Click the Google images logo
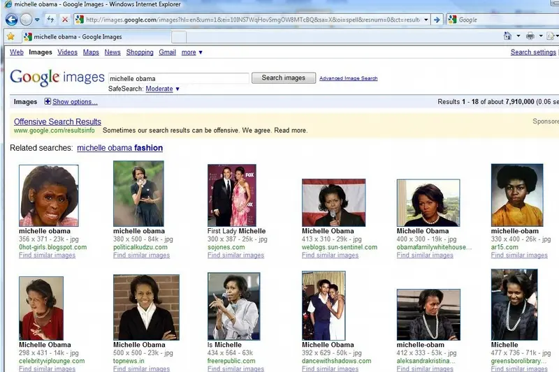The width and height of the screenshot is (559, 372). pos(57,77)
